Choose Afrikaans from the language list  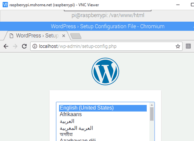click(103, 114)
